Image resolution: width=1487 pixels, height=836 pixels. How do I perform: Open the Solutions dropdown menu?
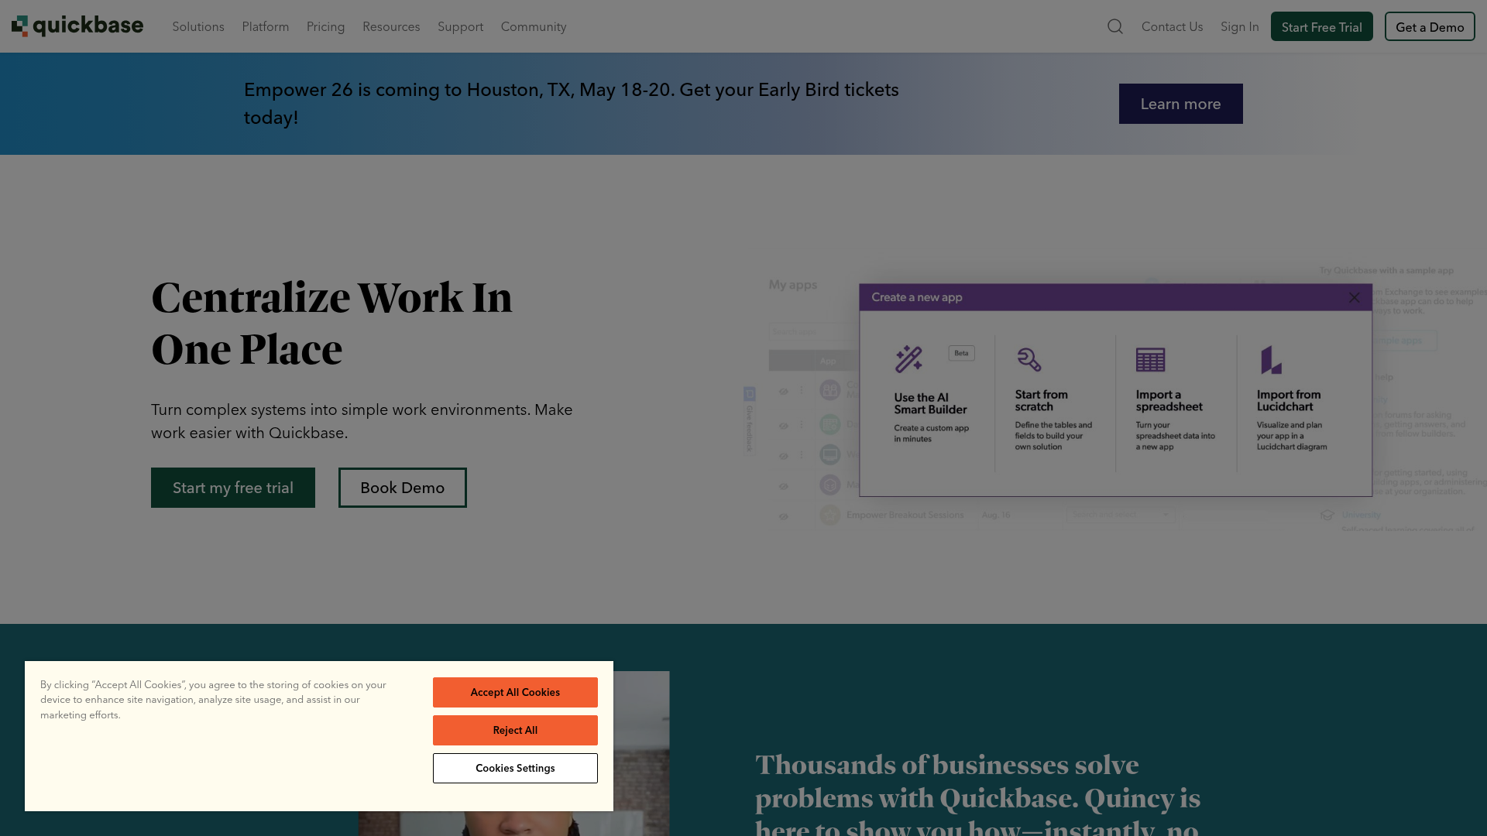point(198,26)
